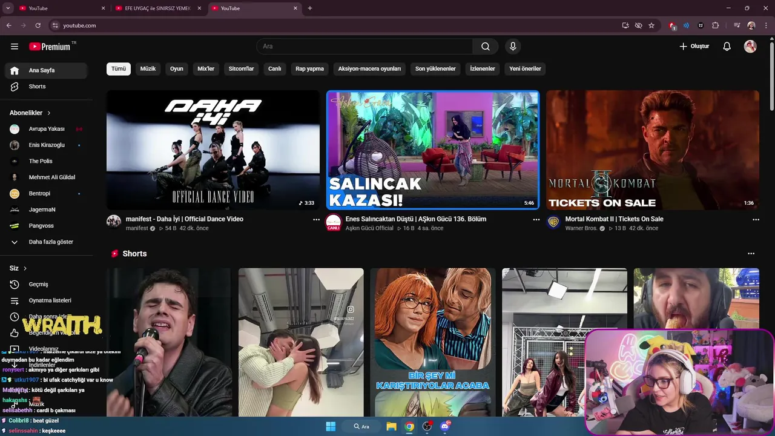Close the EFE UYGAÇ tab
Image resolution: width=775 pixels, height=436 pixels.
199,8
